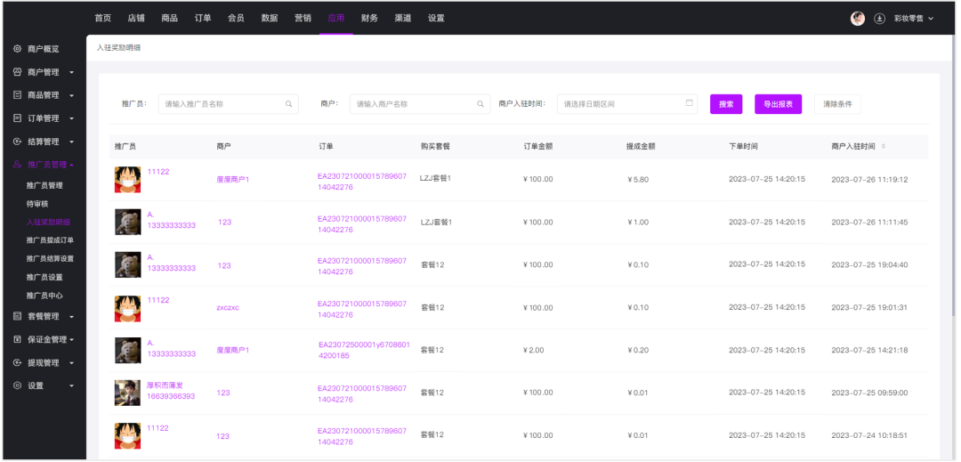
Task: Select 待审核 in sidebar submenu
Action: pyautogui.click(x=38, y=204)
